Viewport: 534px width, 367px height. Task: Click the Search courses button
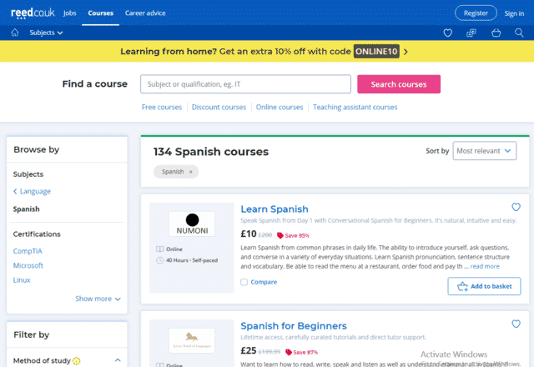pos(399,84)
